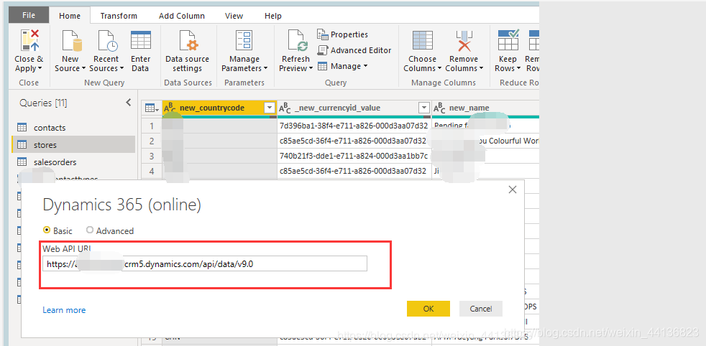706x346 pixels.
Task: Expand Refresh Preview dropdown arrow
Action: tap(311, 68)
